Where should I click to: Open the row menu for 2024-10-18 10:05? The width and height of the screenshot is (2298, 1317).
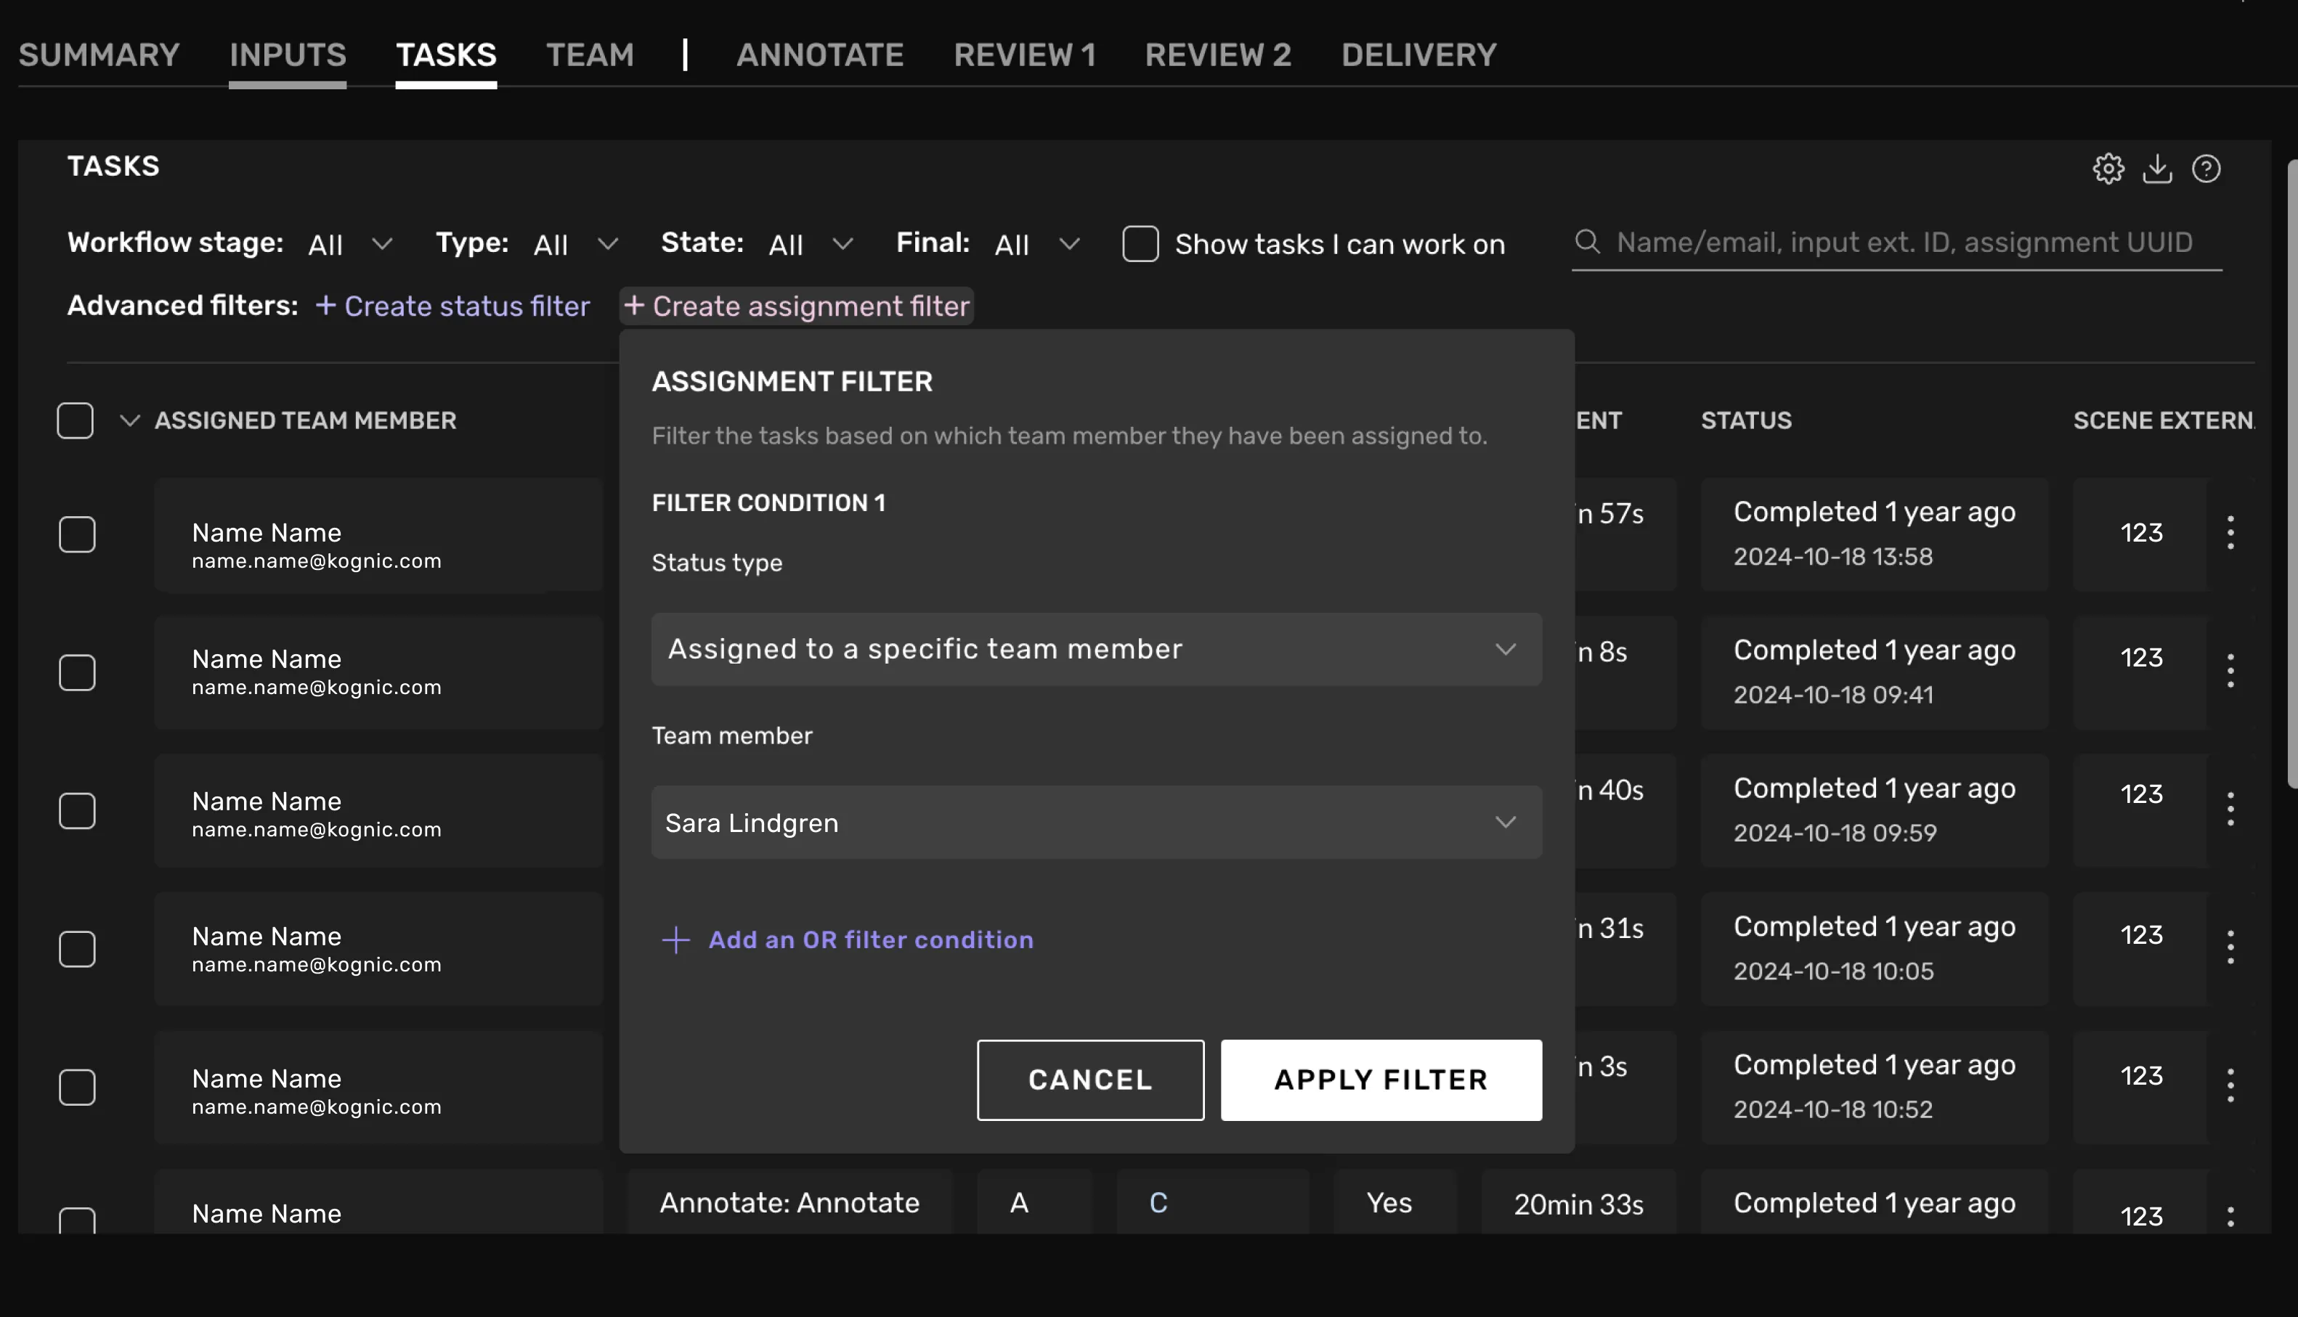(2230, 948)
